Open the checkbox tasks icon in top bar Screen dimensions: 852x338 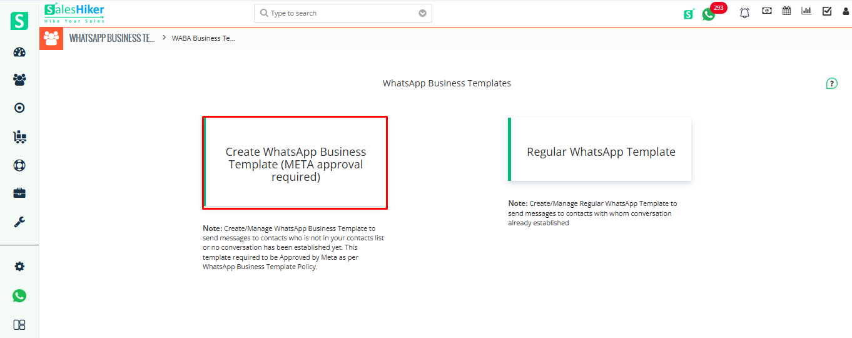827,11
